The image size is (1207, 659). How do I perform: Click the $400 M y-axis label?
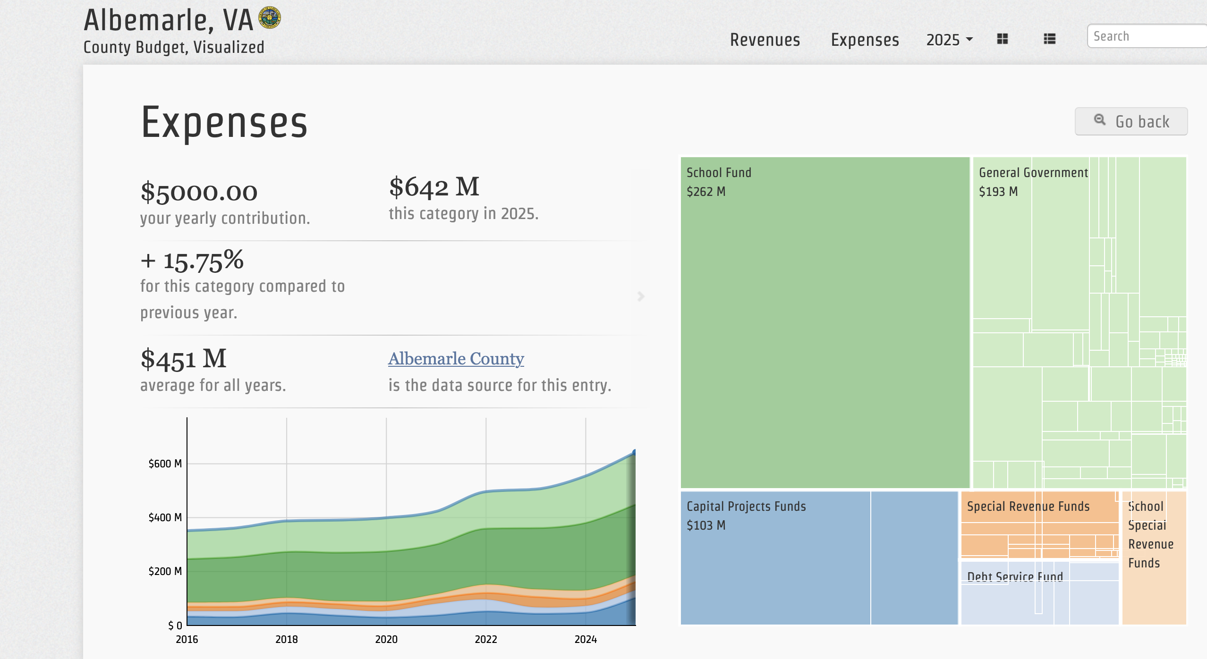coord(165,517)
